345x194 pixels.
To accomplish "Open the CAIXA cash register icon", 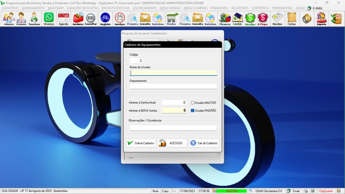I will coord(237,19).
